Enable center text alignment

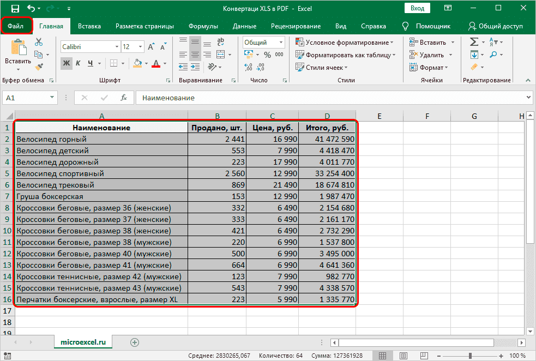coord(195,54)
